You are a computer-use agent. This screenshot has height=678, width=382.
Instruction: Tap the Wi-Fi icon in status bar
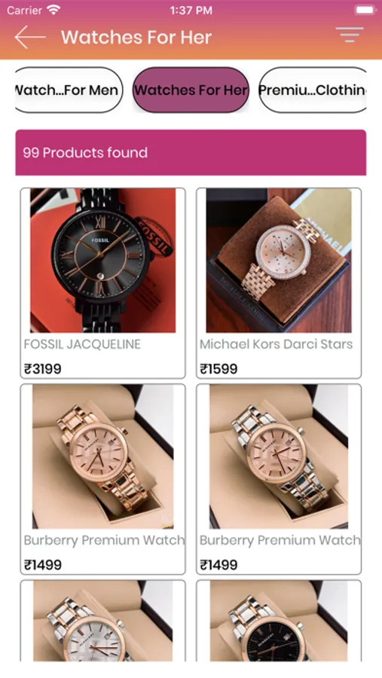tap(53, 10)
